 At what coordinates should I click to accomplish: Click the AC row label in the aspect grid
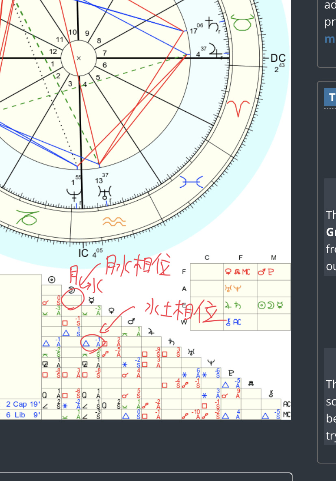(286, 404)
